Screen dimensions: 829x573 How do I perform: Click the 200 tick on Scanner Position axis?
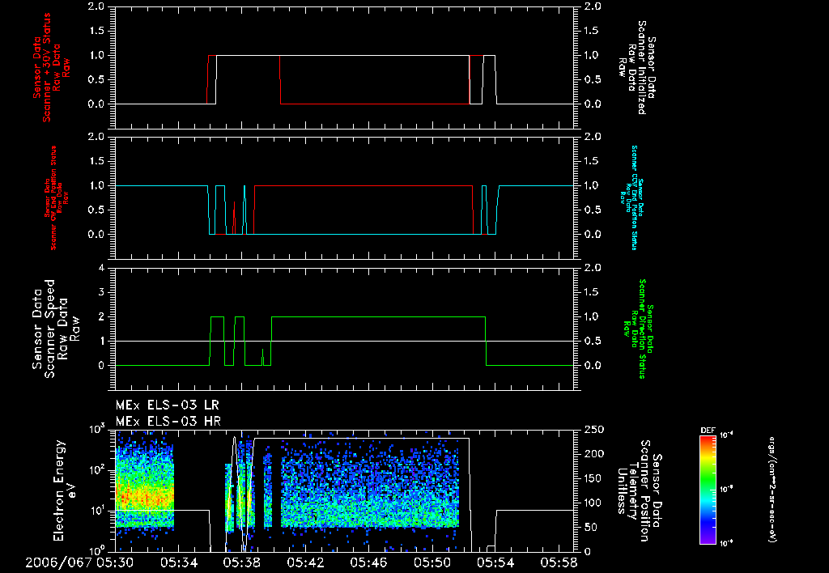pos(593,454)
